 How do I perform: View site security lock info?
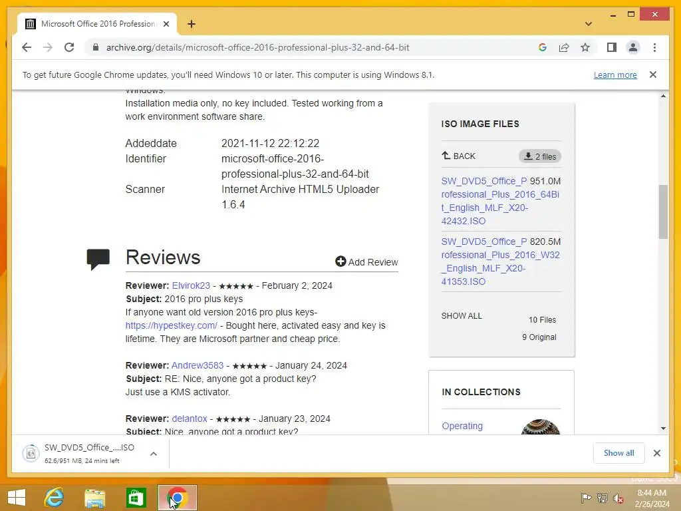point(96,47)
